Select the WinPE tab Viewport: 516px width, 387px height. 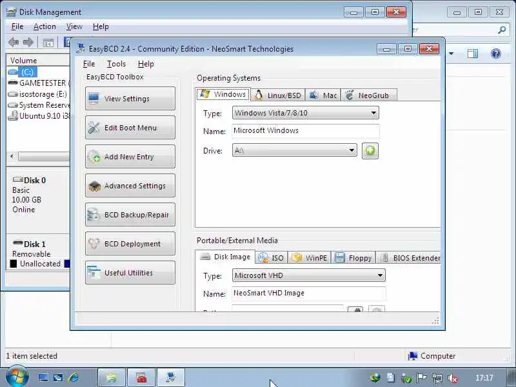[310, 257]
